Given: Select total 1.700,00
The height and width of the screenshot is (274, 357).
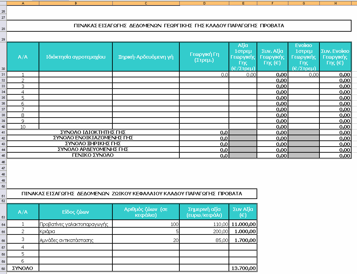Looking at the screenshot, I should click(x=243, y=239).
